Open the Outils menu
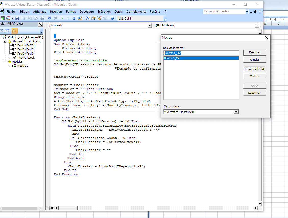 (x=119, y=12)
